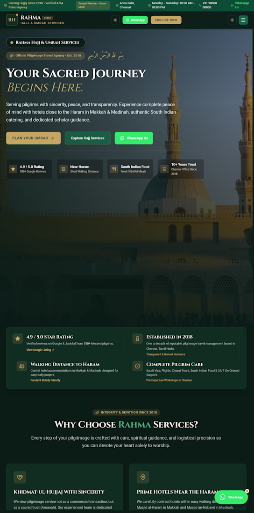Open the hamburger menu in the header
This screenshot has width=254, height=513.
click(243, 20)
